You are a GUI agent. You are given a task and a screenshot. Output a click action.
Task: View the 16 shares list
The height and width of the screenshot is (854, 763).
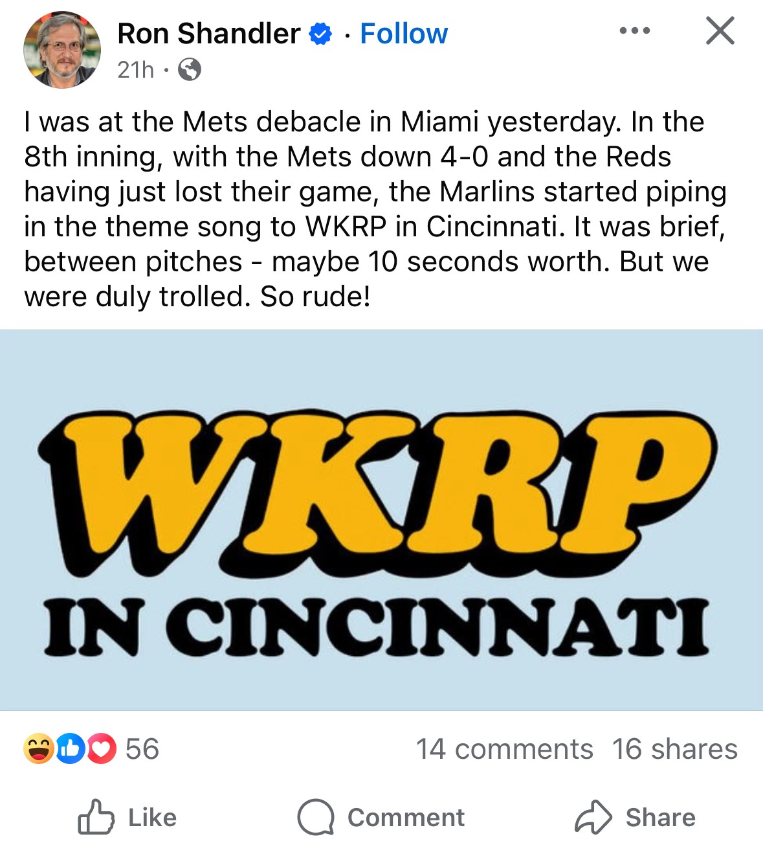[674, 749]
